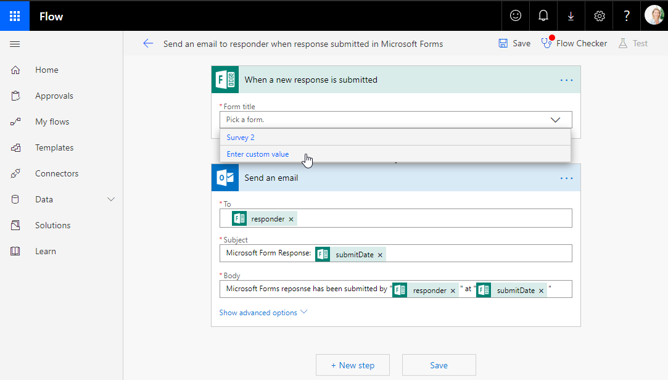
Task: Navigate to My flows
Action: click(52, 122)
